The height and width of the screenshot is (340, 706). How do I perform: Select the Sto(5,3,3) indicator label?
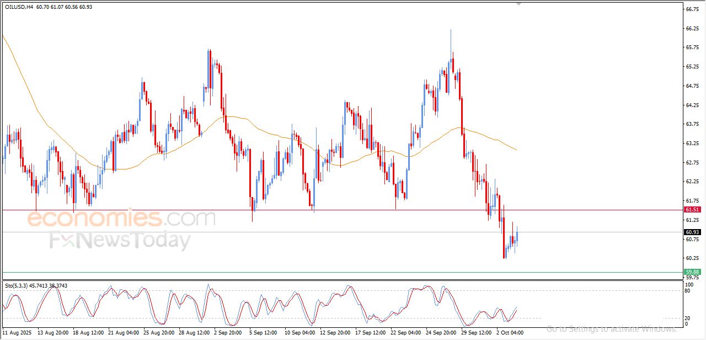[15, 285]
